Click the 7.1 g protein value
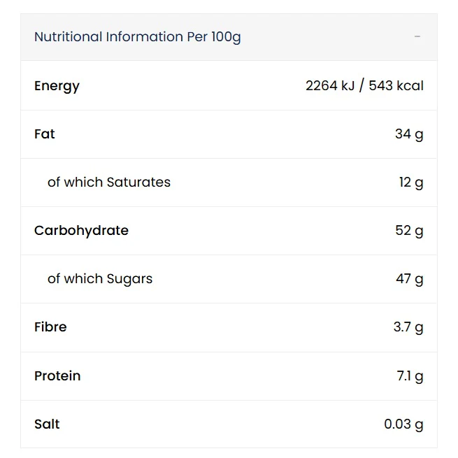This screenshot has height=458, width=458. (x=410, y=376)
